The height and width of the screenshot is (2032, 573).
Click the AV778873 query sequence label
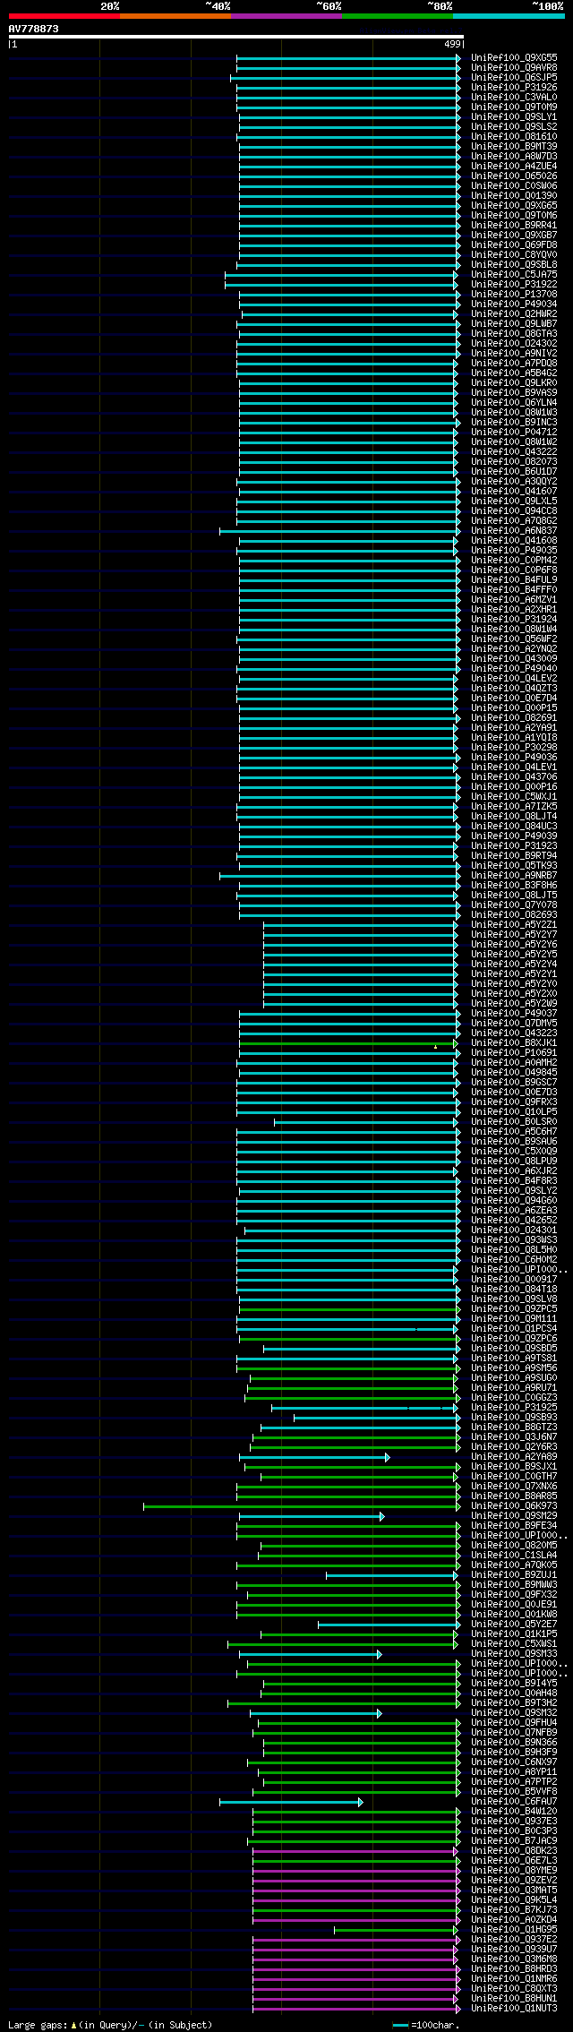[x=34, y=29]
